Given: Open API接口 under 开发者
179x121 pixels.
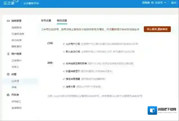Looking at the screenshot, I should point(16,101).
